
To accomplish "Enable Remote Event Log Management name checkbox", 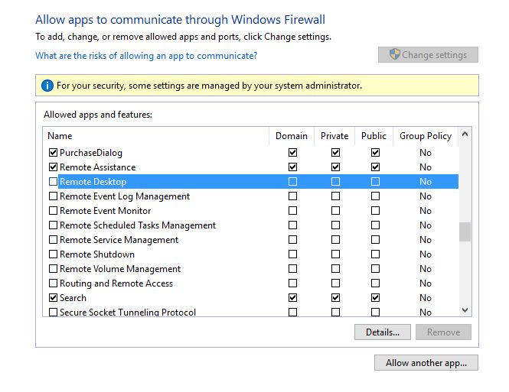I will pyautogui.click(x=53, y=196).
